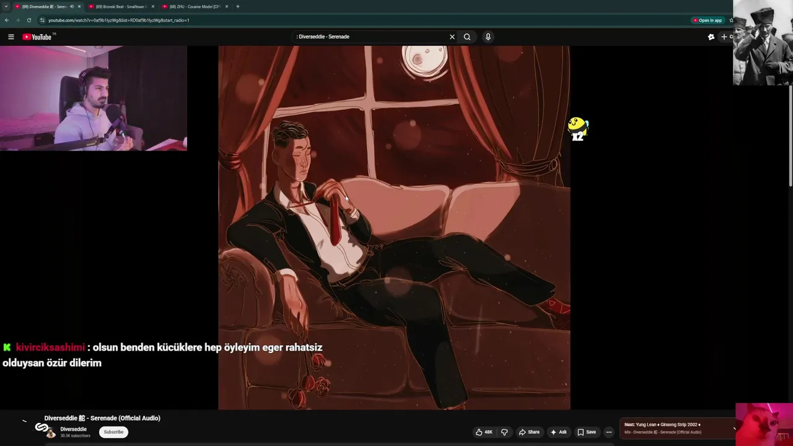
Task: Mute the Diverseddie tab via speaker icon
Action: pos(72,6)
